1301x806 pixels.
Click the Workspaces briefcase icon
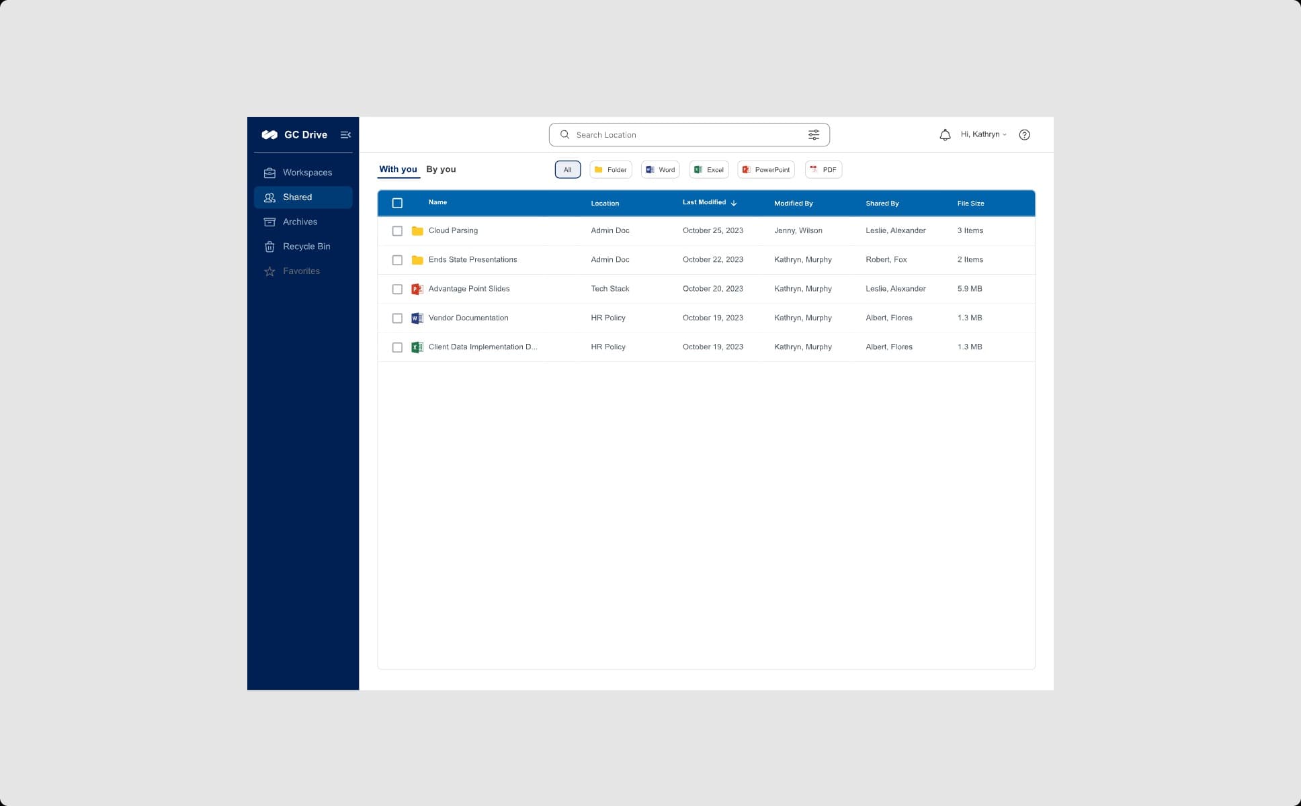coord(269,173)
